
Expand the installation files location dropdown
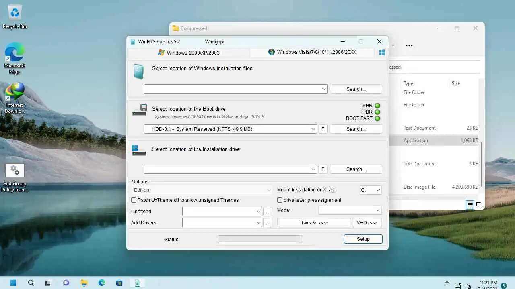324,89
